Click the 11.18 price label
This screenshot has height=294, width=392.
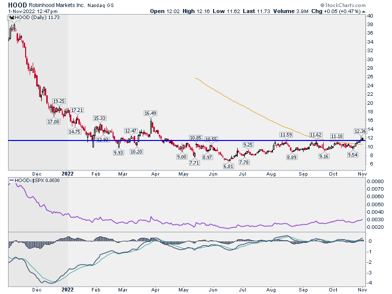click(x=337, y=136)
